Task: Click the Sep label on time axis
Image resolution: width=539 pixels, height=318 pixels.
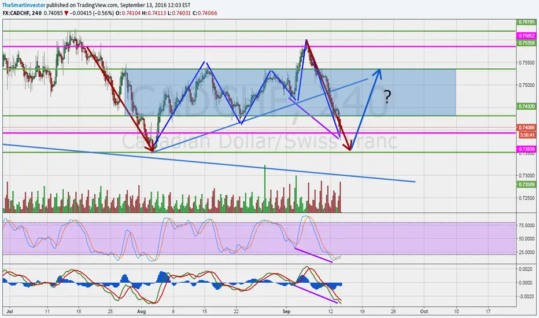Action: 286,312
